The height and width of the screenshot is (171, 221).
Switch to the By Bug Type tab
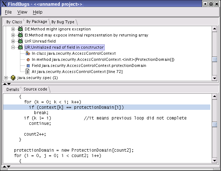click(x=63, y=22)
